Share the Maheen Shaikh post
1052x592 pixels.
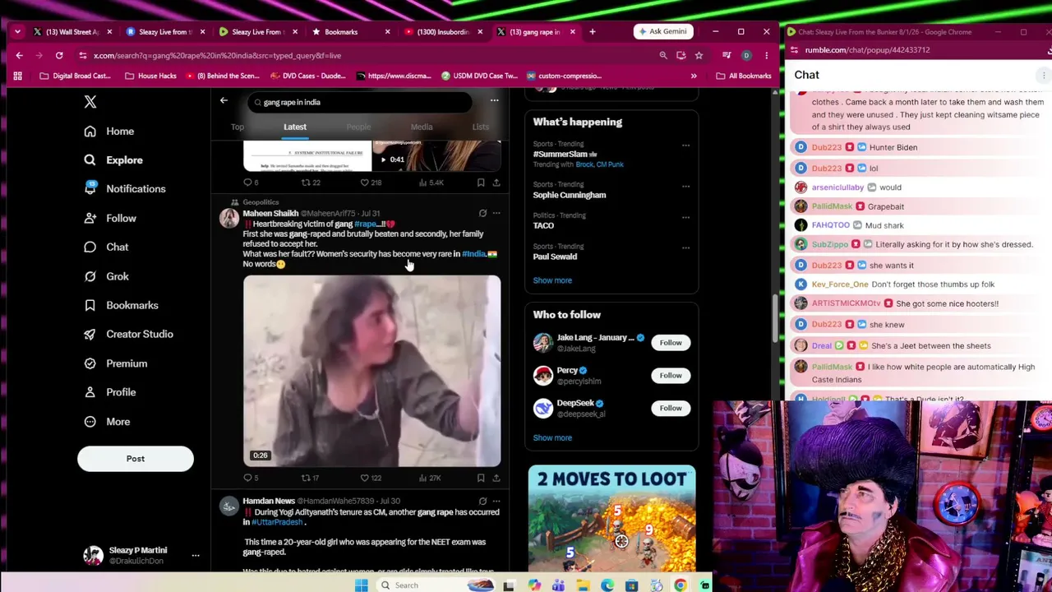coord(496,478)
